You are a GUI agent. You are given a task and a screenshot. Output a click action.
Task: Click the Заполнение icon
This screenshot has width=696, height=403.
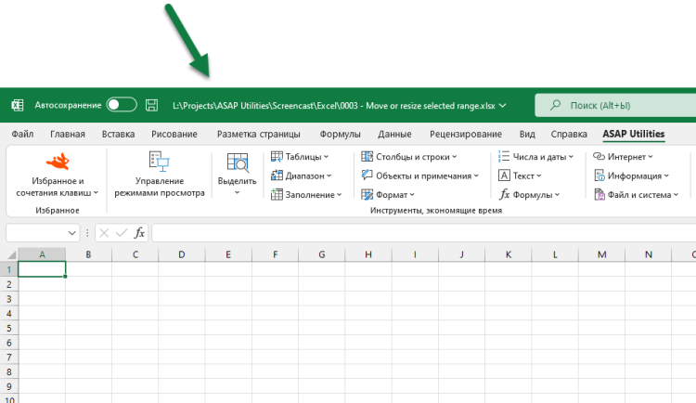tap(277, 195)
